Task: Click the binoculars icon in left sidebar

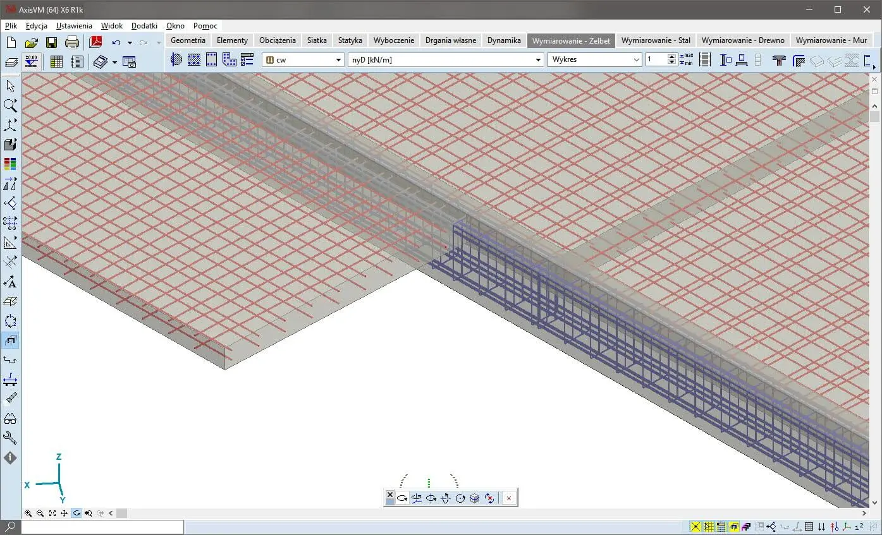Action: [10, 418]
